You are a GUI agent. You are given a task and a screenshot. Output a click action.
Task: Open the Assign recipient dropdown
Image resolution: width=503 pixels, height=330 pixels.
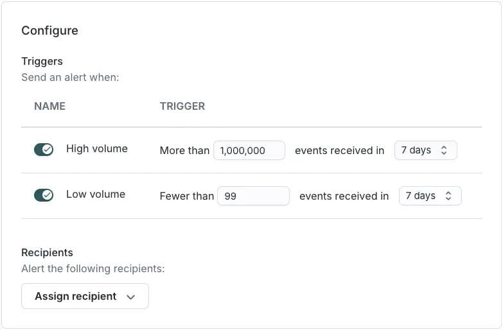[85, 296]
